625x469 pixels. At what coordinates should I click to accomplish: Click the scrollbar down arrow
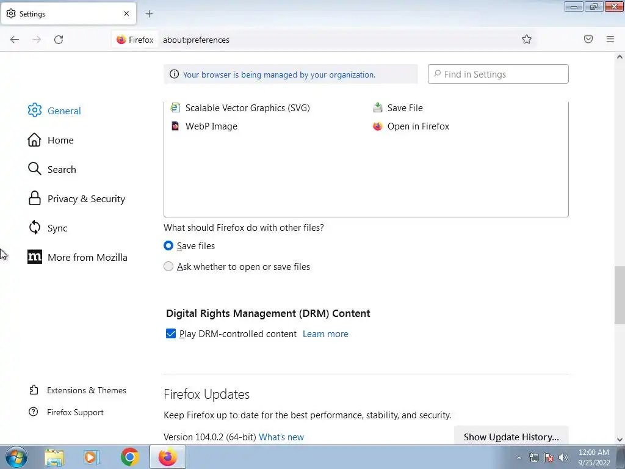[620, 440]
